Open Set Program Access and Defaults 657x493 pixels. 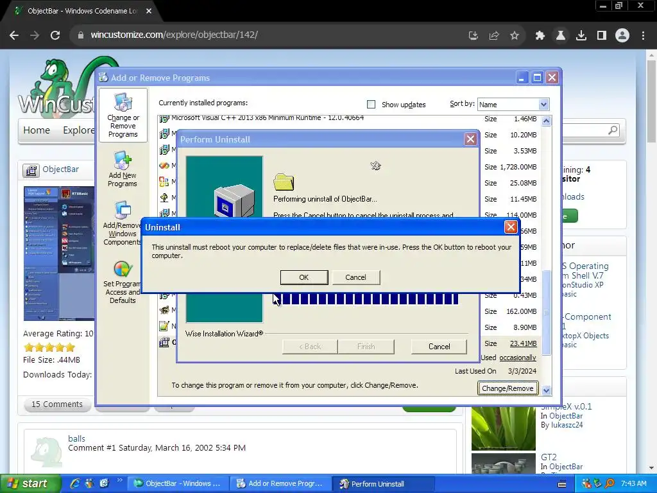click(123, 282)
